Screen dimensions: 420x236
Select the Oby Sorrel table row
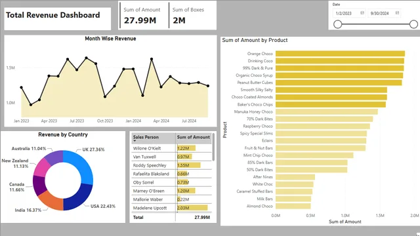(171, 182)
